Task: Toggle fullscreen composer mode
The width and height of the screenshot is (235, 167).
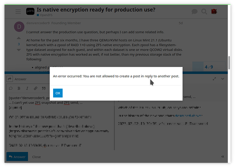Action: pos(214,79)
